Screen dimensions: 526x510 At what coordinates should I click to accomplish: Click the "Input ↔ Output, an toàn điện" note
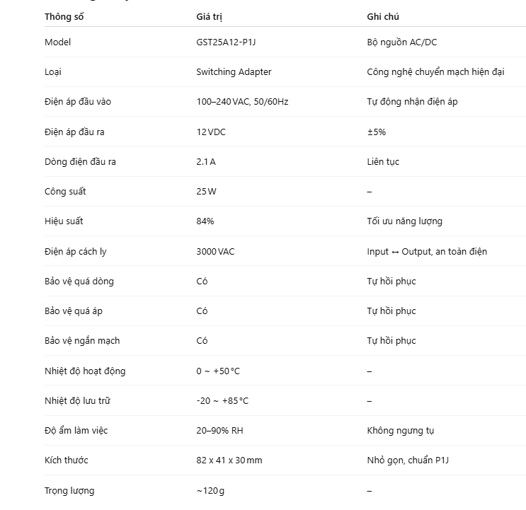pyautogui.click(x=427, y=252)
